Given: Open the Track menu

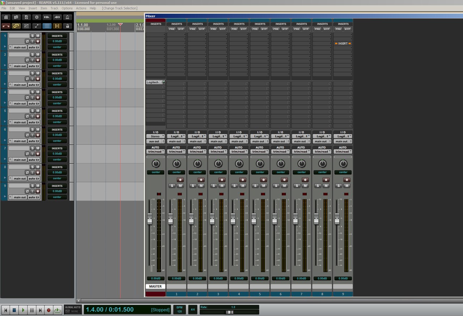Looking at the screenshot, I should click(x=54, y=8).
